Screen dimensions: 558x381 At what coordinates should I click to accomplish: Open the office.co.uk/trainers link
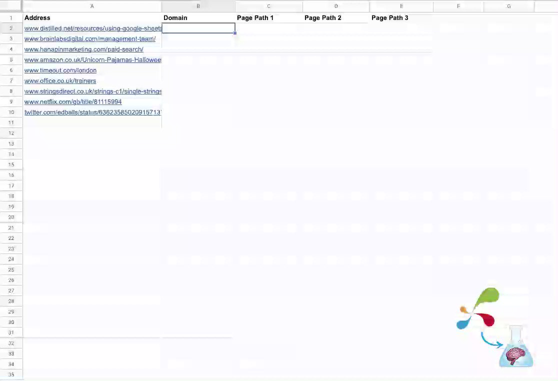[60, 81]
